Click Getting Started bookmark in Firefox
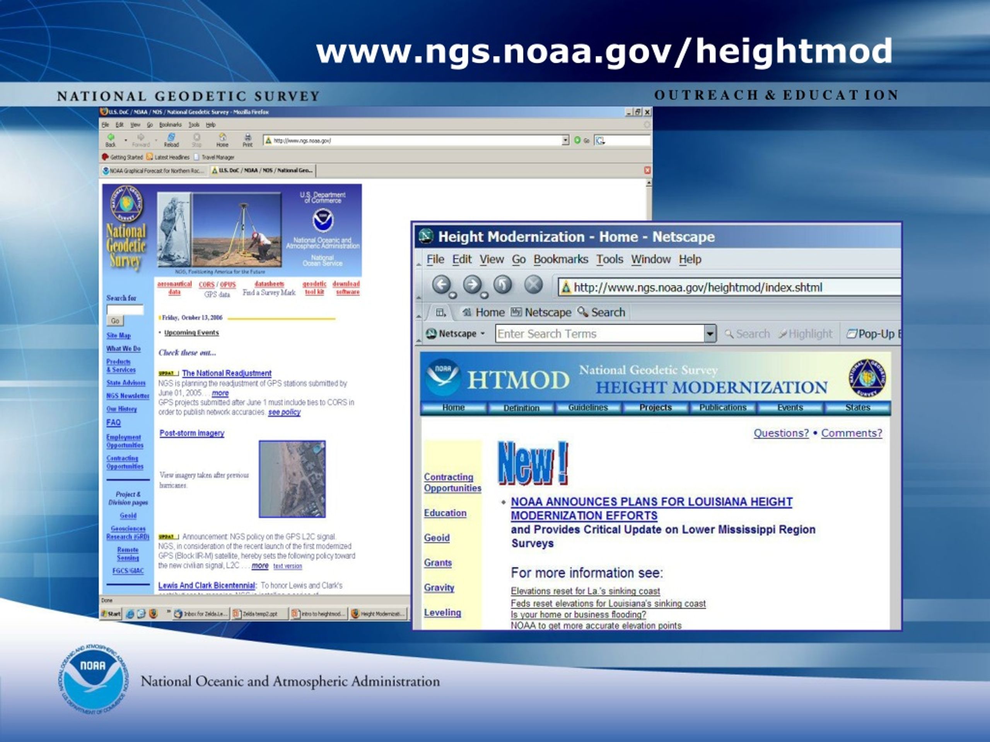Image resolution: width=990 pixels, height=742 pixels. pos(122,157)
